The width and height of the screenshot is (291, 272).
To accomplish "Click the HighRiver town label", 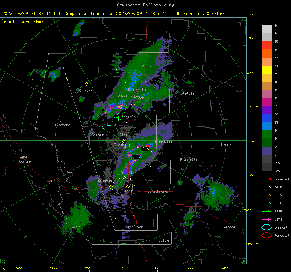I will 134,227.
